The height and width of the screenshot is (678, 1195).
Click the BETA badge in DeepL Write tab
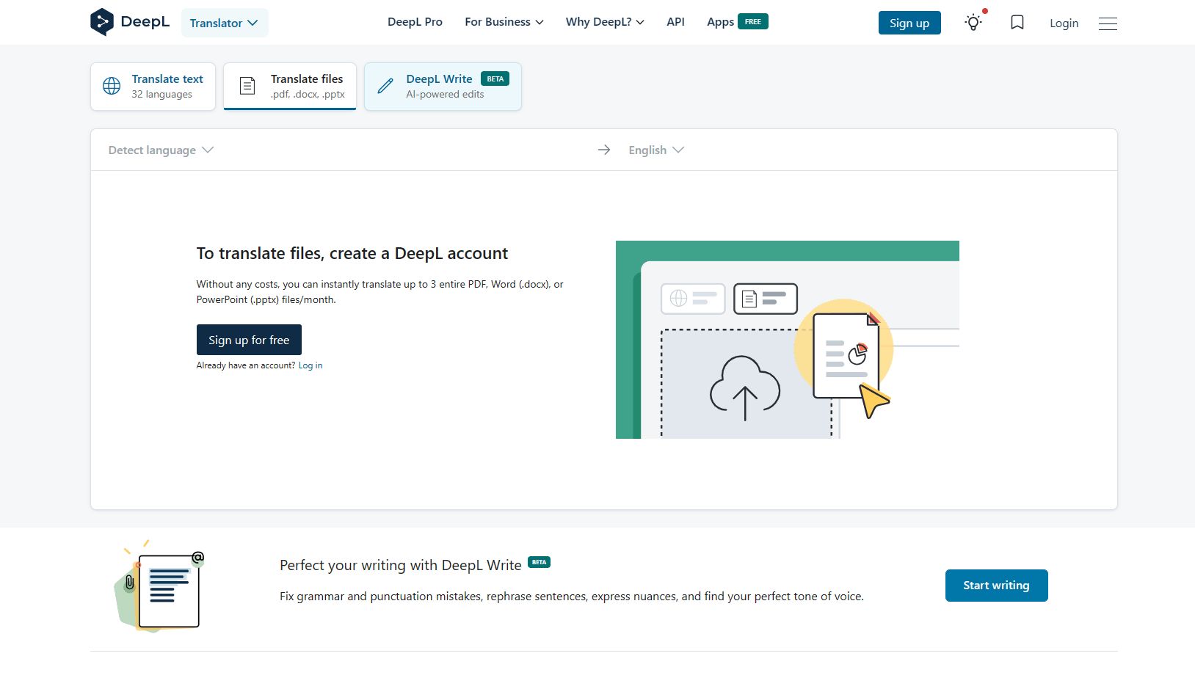pos(495,79)
